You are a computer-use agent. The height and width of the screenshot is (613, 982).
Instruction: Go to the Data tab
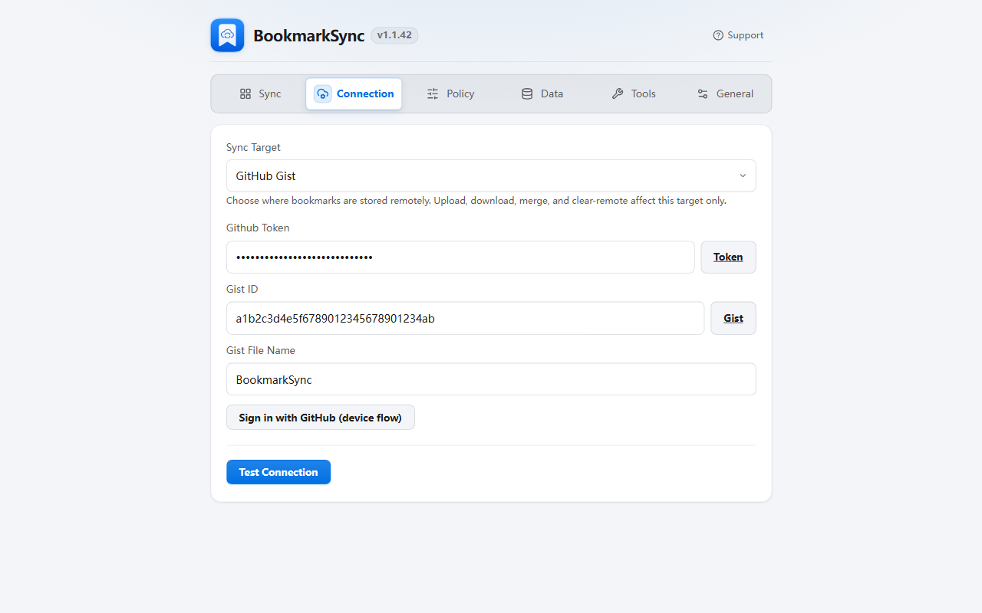pos(542,93)
